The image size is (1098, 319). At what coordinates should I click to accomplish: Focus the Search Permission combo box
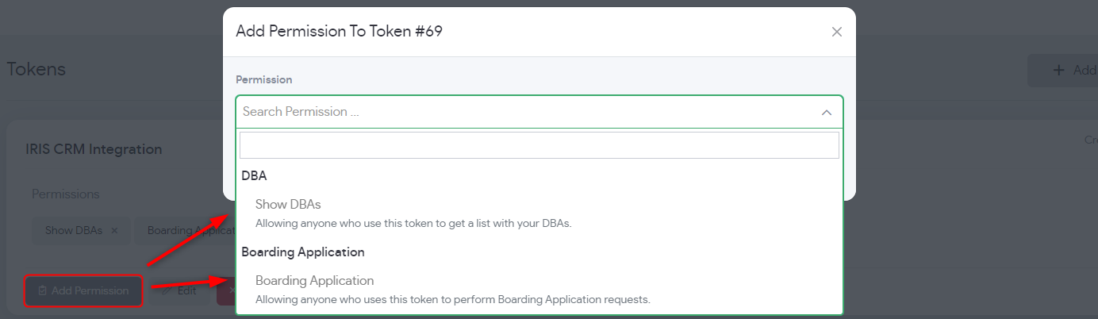(539, 112)
